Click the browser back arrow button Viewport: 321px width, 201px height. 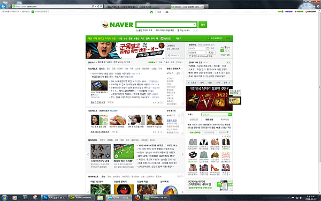pos(4,6)
